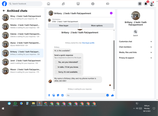Image resolution: width=158 pixels, height=116 pixels.
Task: Toggle the purple conversation info icon
Action: pyautogui.click(x=111, y=13)
